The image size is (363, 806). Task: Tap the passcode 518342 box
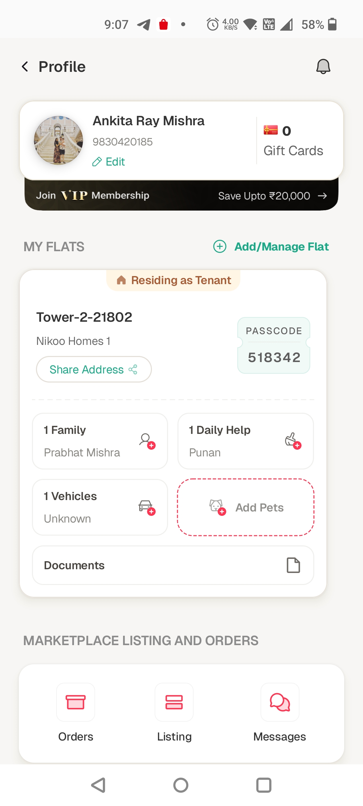coord(274,345)
